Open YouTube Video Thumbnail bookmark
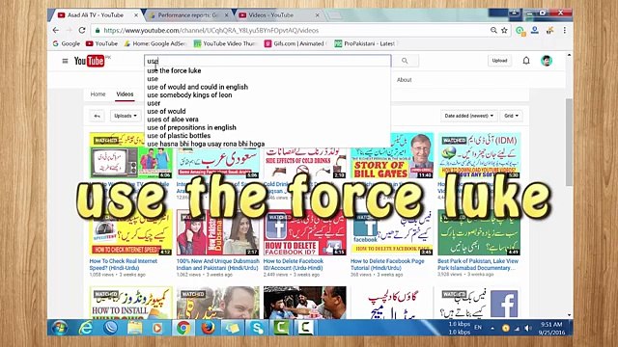 tap(225, 43)
